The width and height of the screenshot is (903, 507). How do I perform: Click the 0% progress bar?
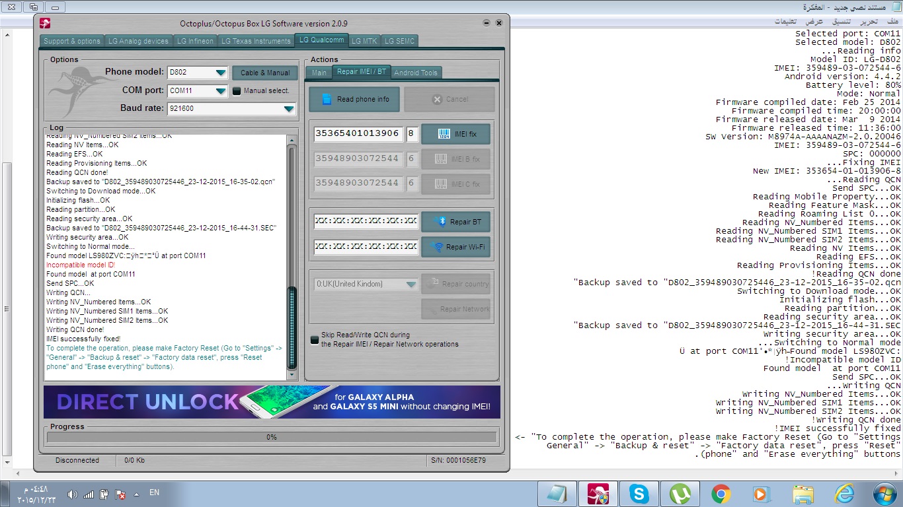272,437
